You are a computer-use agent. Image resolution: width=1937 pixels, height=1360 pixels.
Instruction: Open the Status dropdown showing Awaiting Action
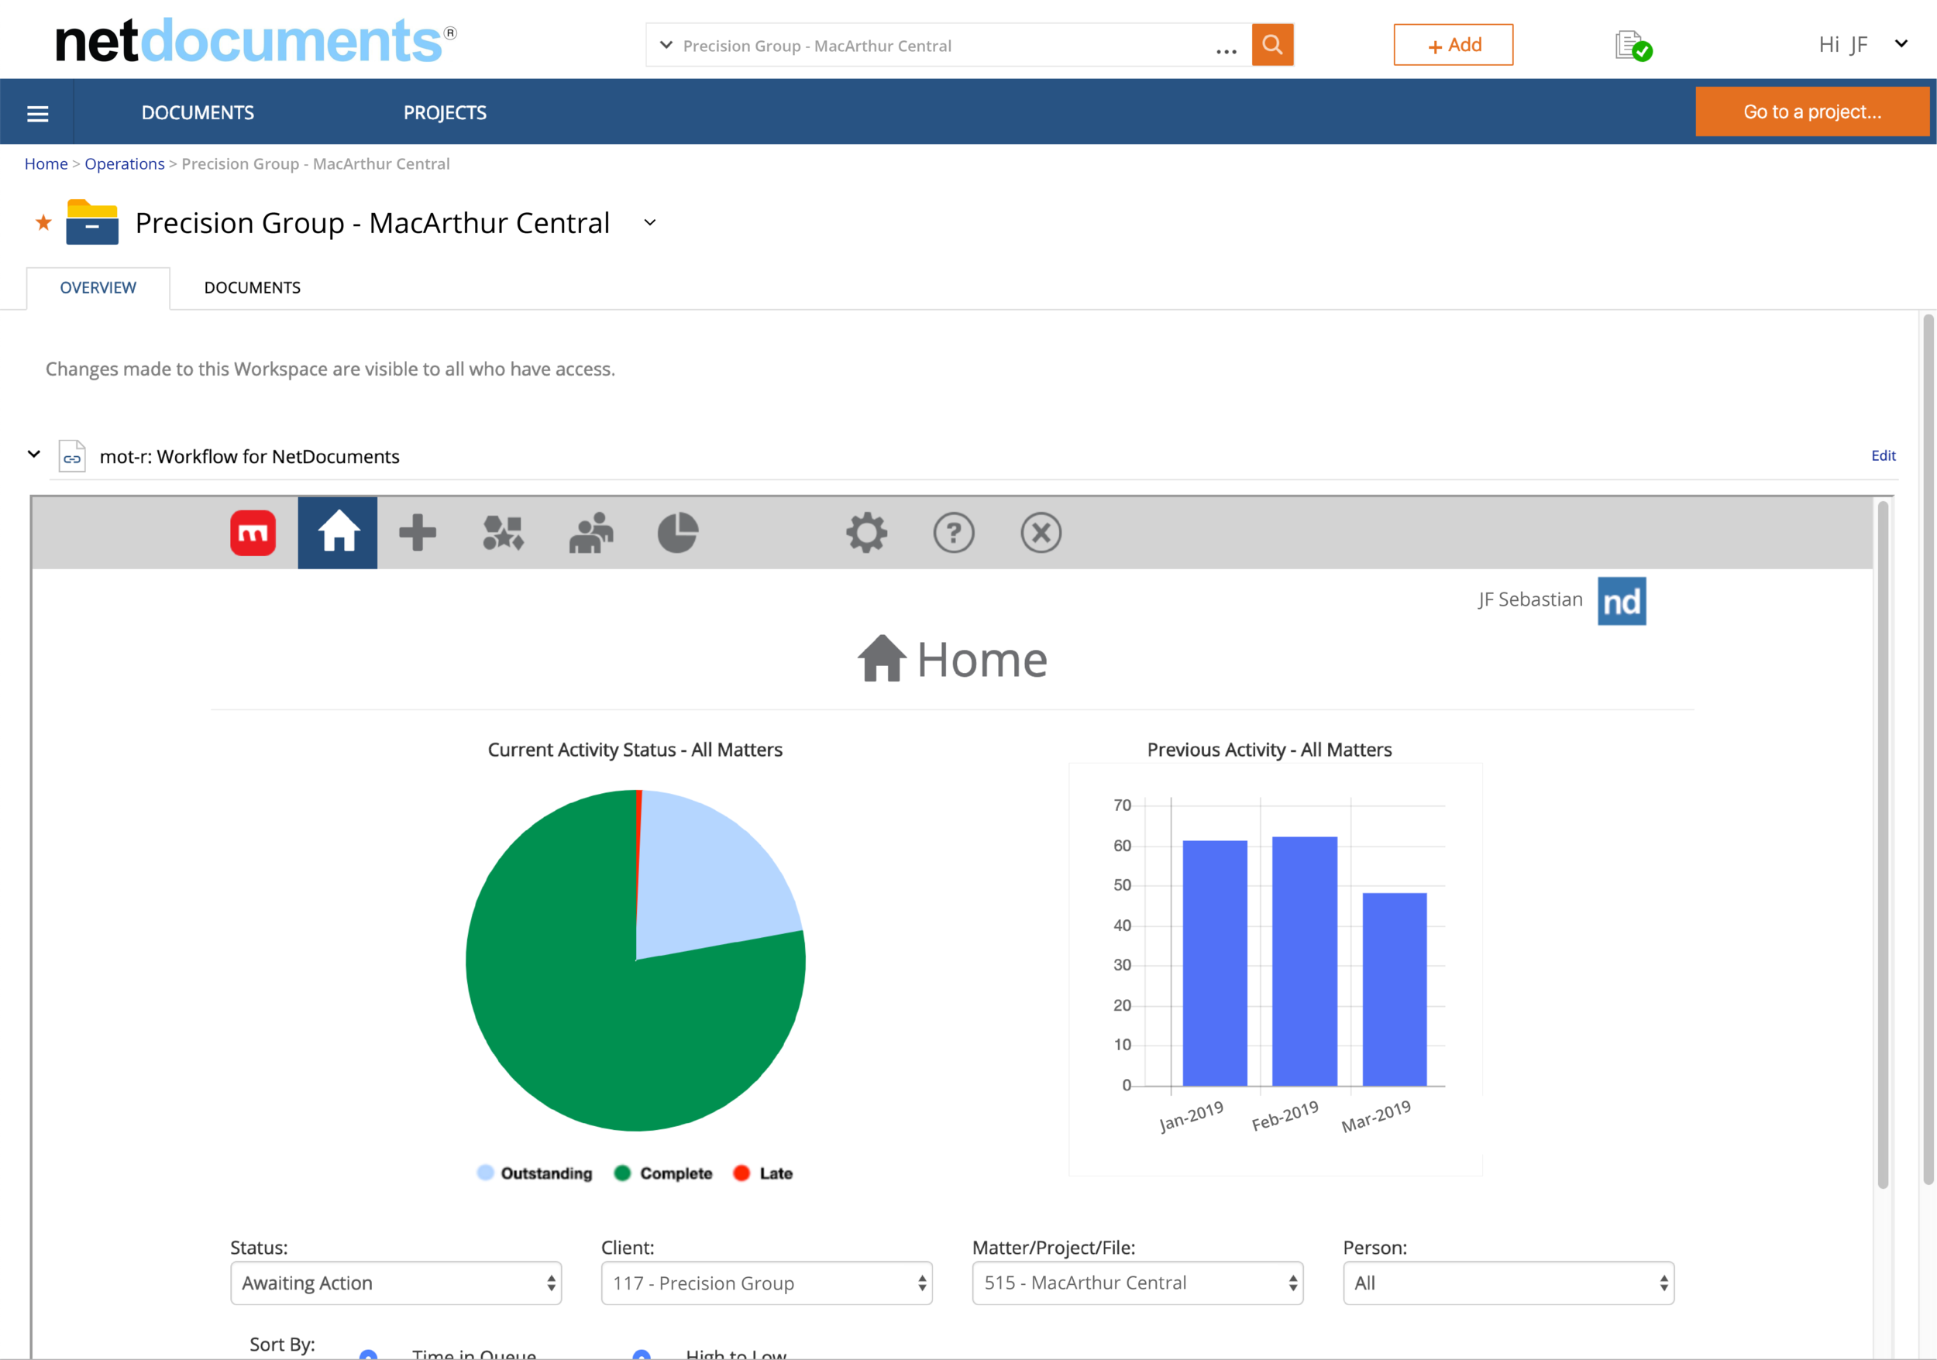pos(396,1283)
